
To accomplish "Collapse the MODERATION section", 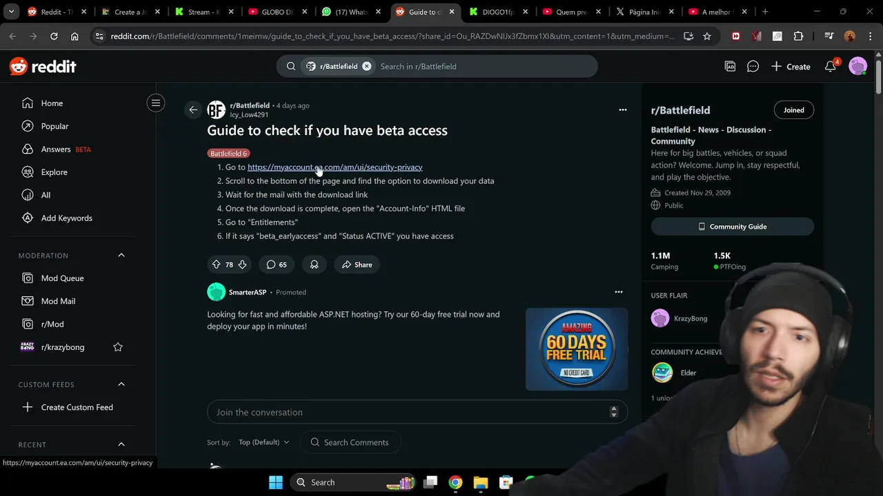I will click(121, 256).
